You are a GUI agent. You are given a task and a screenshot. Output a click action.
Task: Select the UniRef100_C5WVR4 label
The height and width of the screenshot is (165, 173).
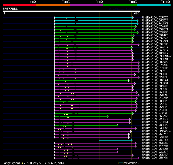[155, 158]
